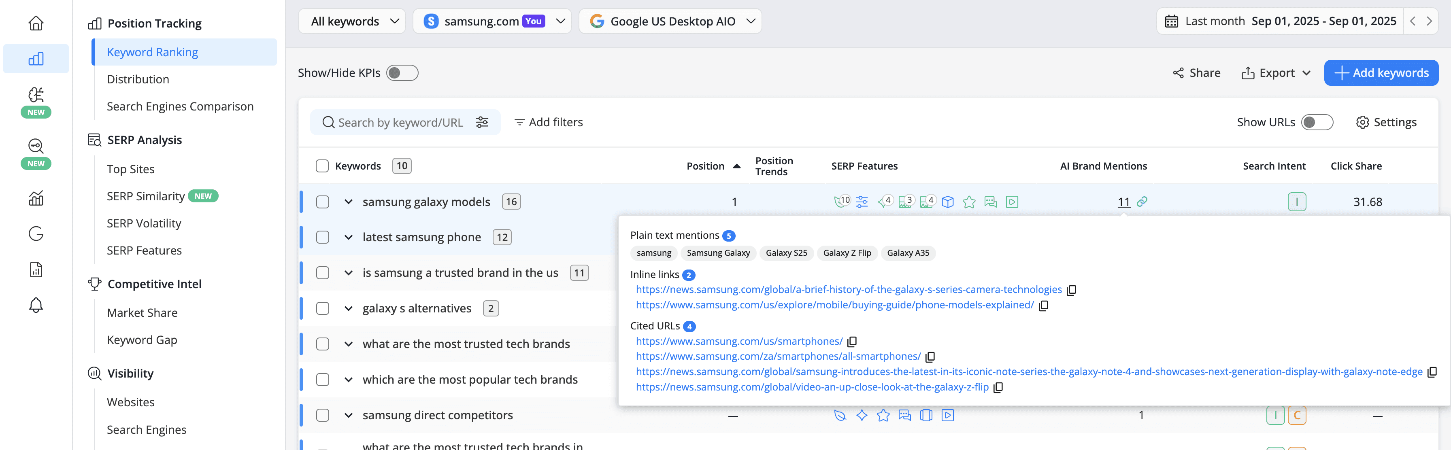Click link icon beside 11 AI mentions

(1142, 202)
